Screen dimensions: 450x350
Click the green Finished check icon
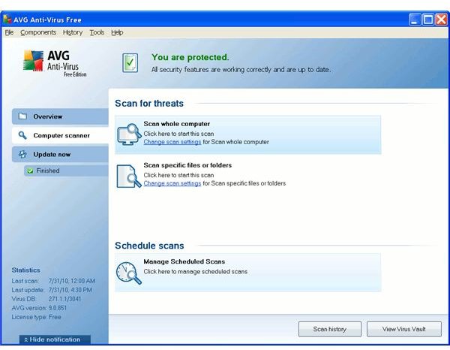(x=30, y=171)
